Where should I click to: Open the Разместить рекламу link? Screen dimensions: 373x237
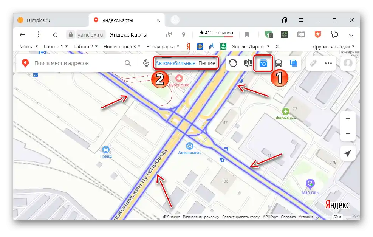pyautogui.click(x=201, y=217)
